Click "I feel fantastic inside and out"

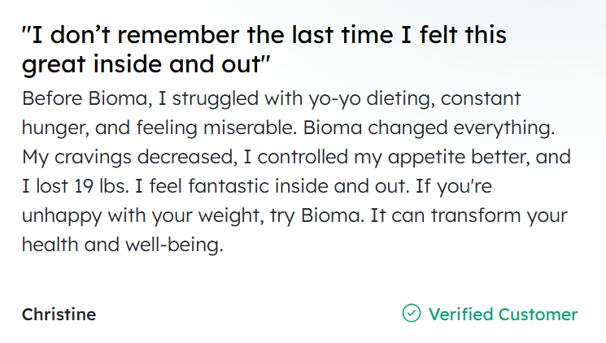(x=257, y=186)
